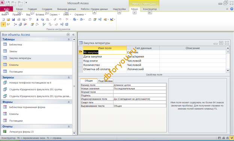
Task: Click Design view icon in status bar
Action: click(x=232, y=138)
